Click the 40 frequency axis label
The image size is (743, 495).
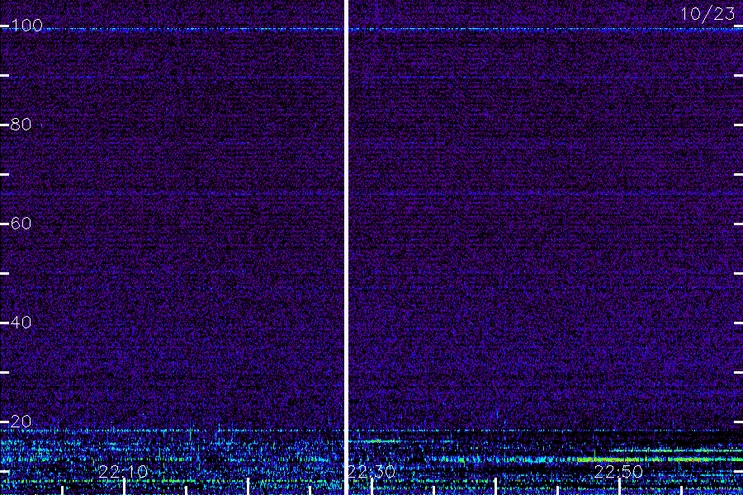tap(21, 322)
